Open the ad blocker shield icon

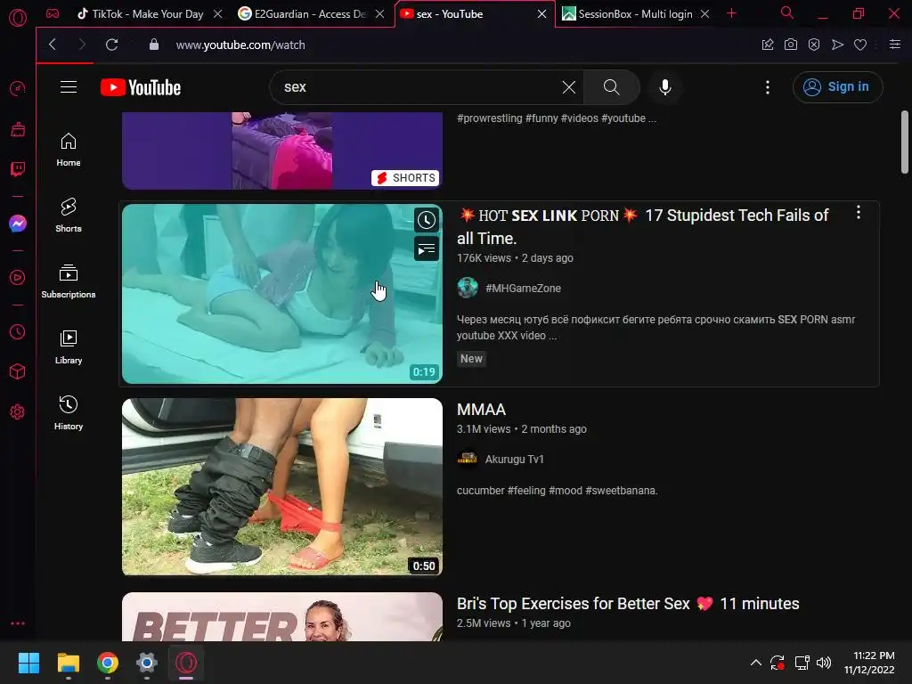pos(814,45)
